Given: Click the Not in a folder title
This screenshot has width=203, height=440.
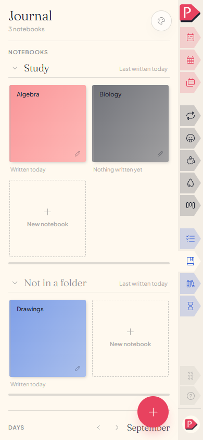Looking at the screenshot, I should point(56,283).
